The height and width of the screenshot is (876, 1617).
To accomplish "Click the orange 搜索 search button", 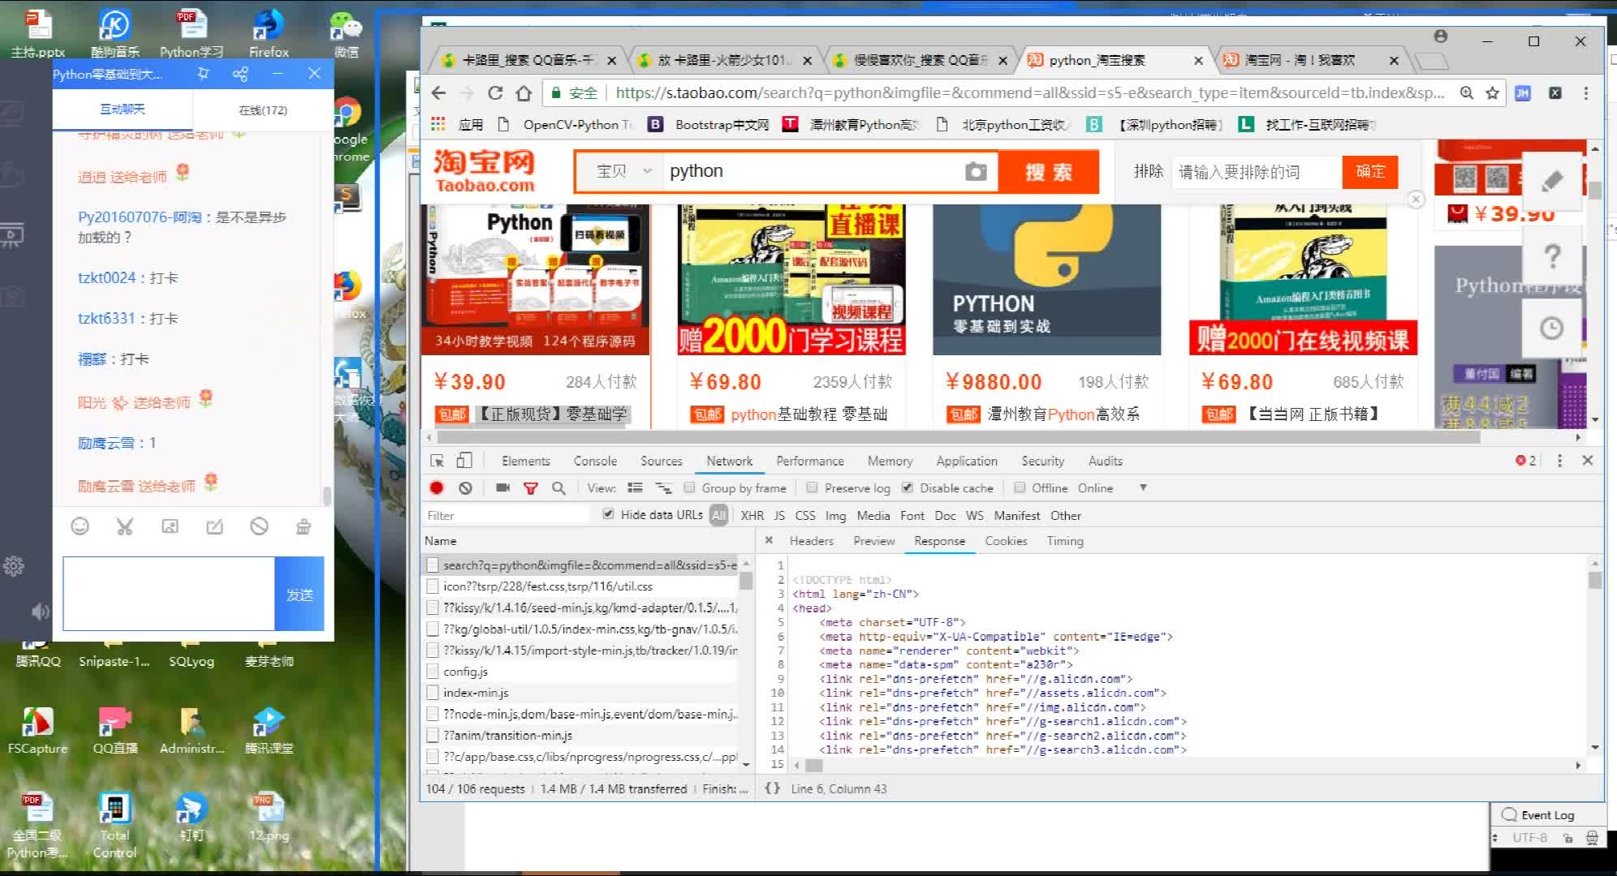I will 1049,171.
